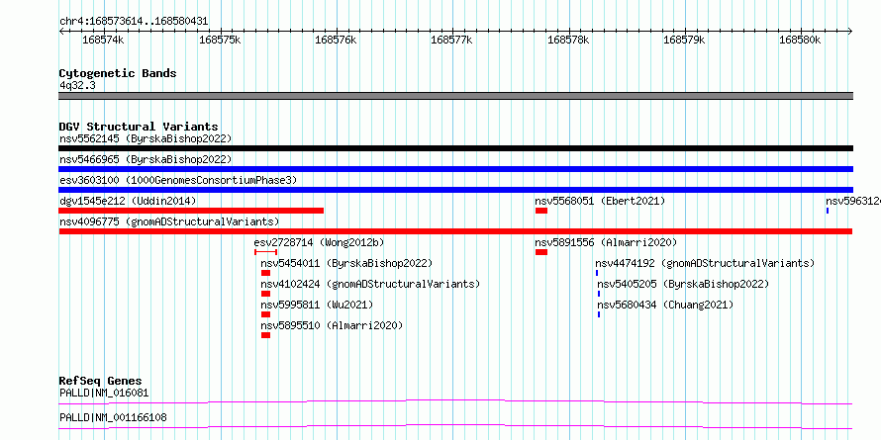This screenshot has width=881, height=440.
Task: Click the small blue mark for nsv4474192
Action: 597,273
